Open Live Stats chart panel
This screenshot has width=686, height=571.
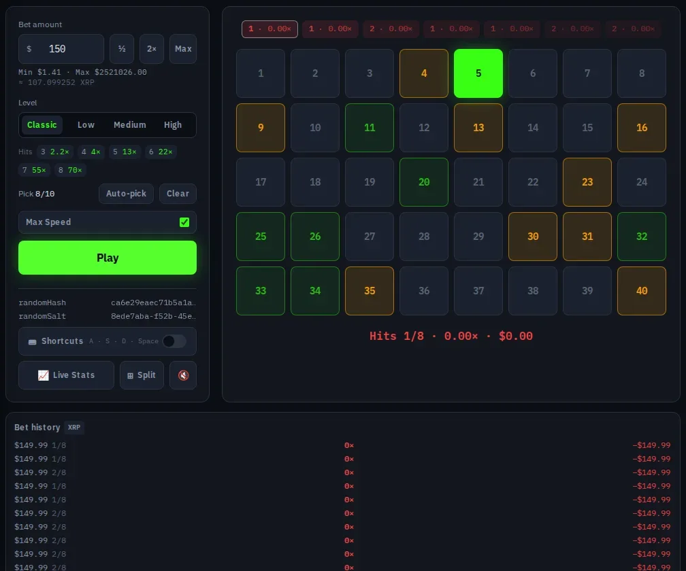[x=66, y=375]
